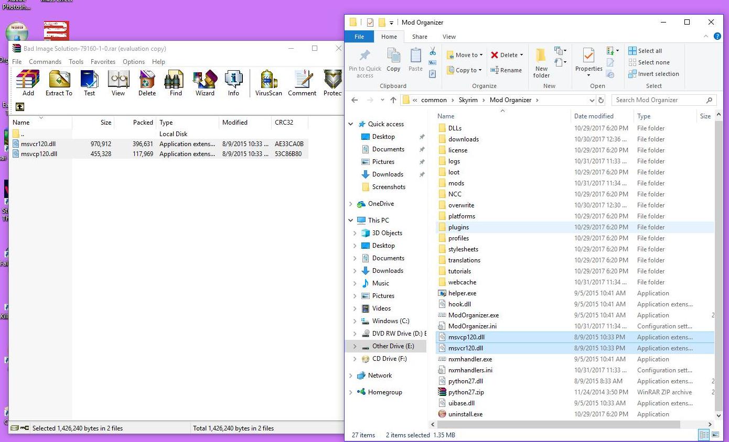
Task: Click the search magnifier in Explorer
Action: [x=710, y=100]
